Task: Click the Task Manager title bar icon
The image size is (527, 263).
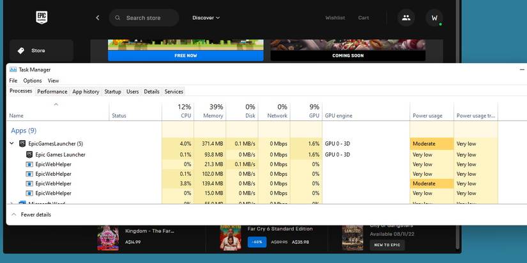Action: pyautogui.click(x=13, y=69)
